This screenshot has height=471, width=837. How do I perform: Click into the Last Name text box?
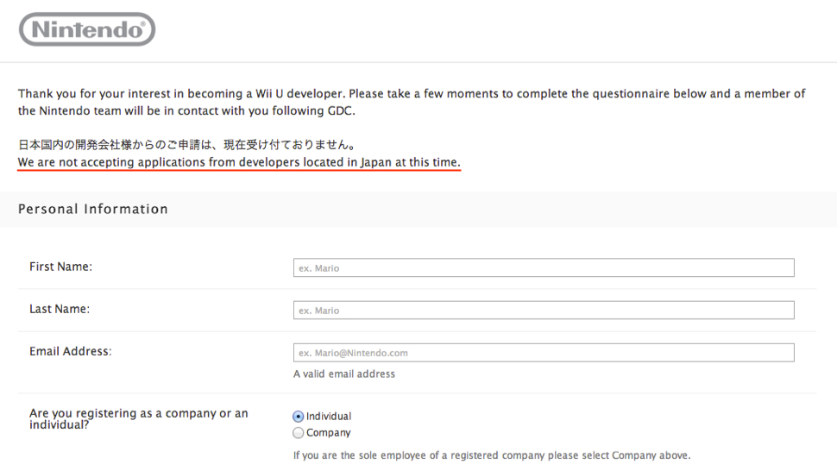pyautogui.click(x=544, y=311)
